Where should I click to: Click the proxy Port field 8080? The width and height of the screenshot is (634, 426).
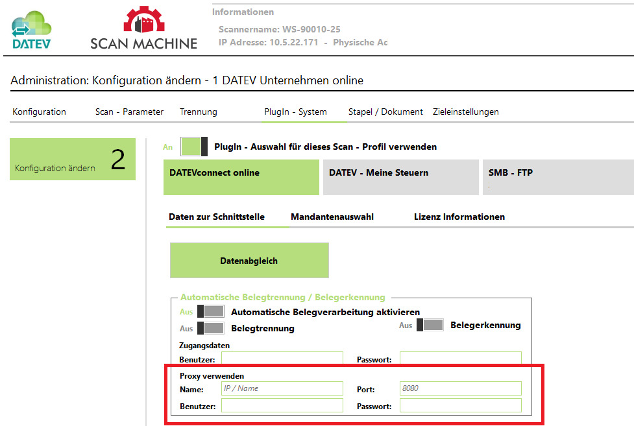tap(461, 388)
